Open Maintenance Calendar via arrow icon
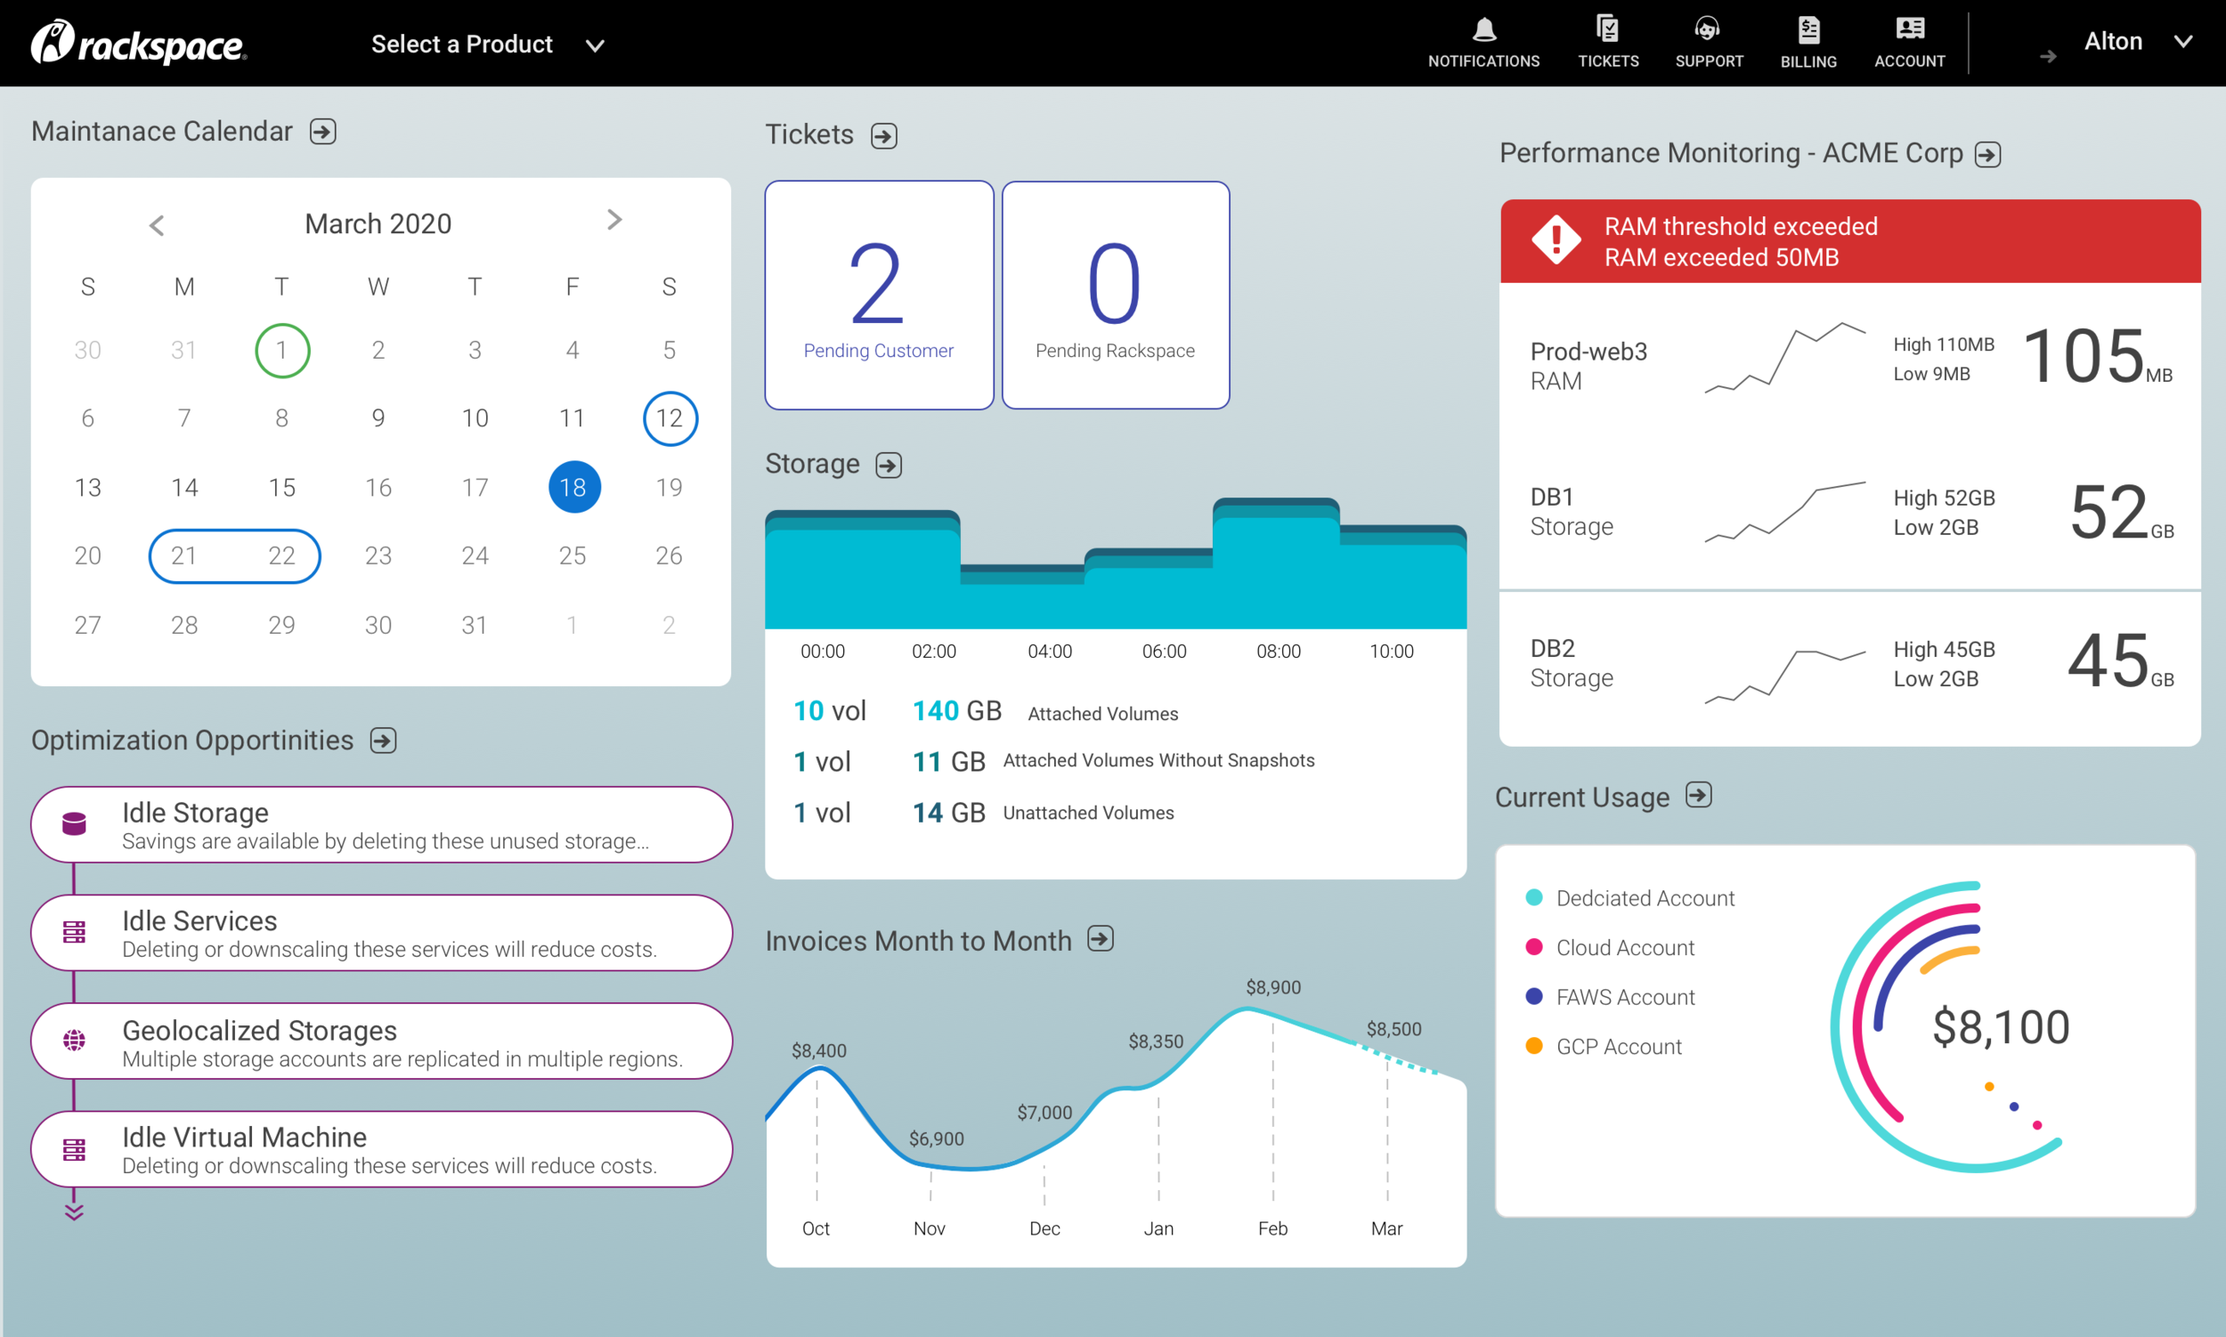The height and width of the screenshot is (1337, 2226). tap(322, 133)
